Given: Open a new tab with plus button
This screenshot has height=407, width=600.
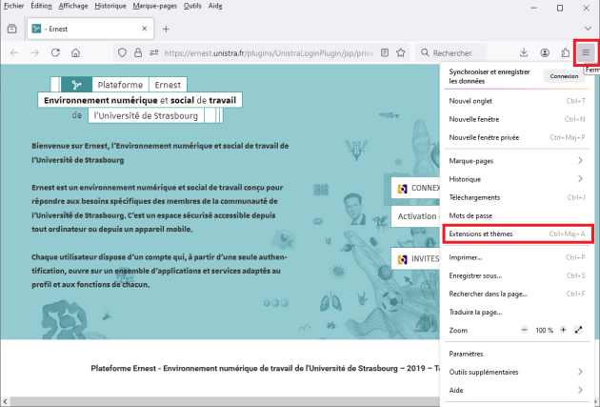Looking at the screenshot, I should point(166,29).
